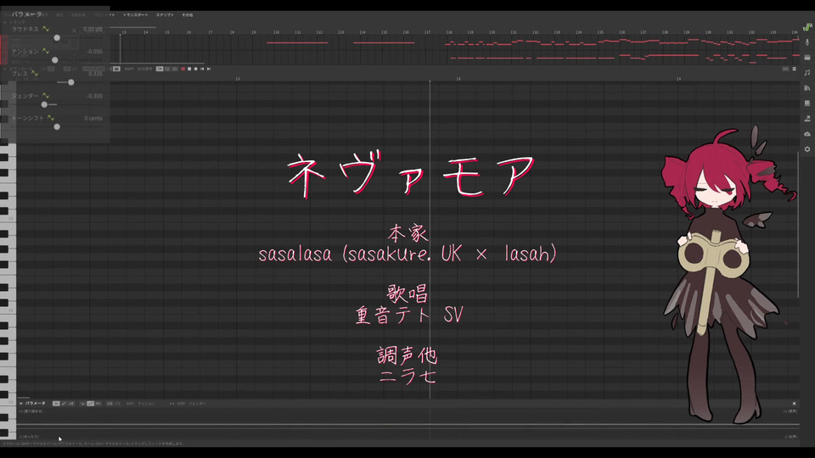This screenshot has width=815, height=458.
Task: Open the Voice panel microphone icon
Action: pos(807,42)
